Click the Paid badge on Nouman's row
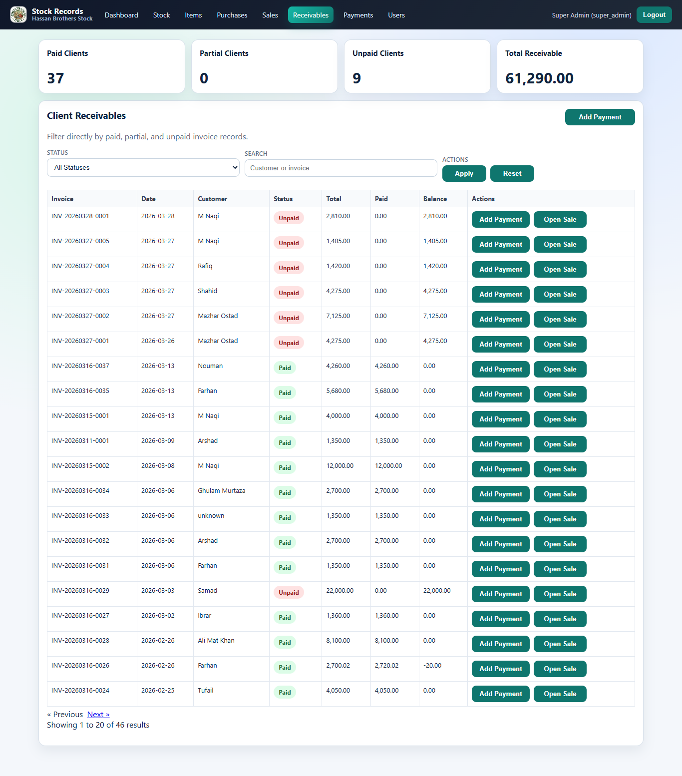Screen dimensions: 682x776 (x=285, y=368)
